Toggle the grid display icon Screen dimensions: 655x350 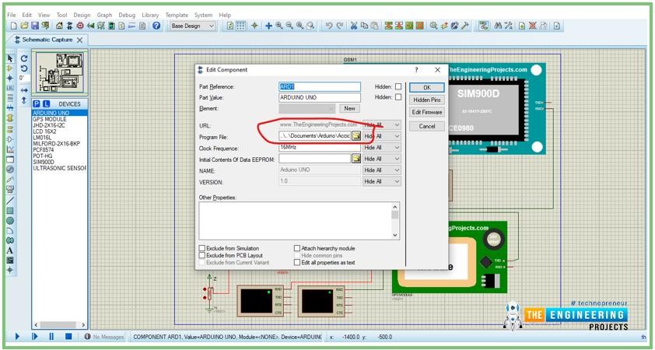point(241,26)
